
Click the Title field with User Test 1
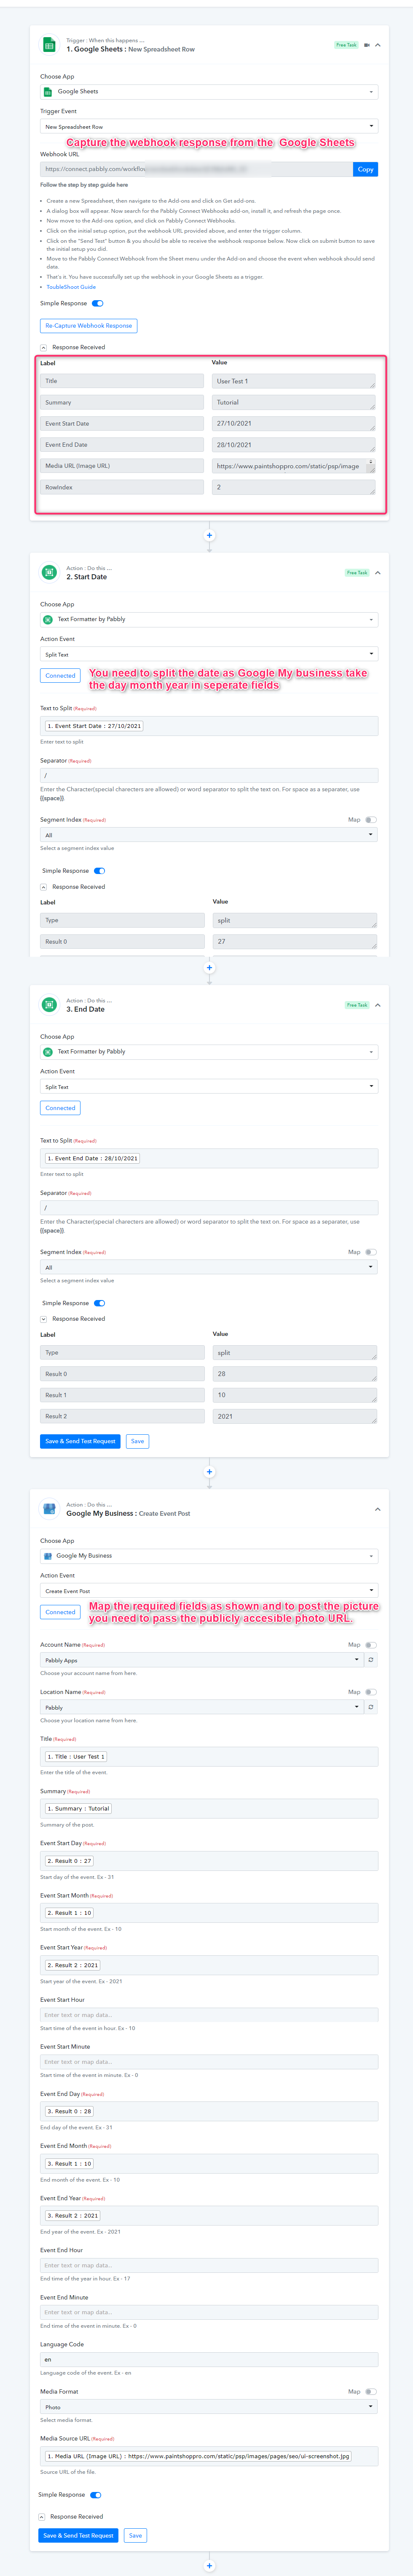click(209, 1757)
